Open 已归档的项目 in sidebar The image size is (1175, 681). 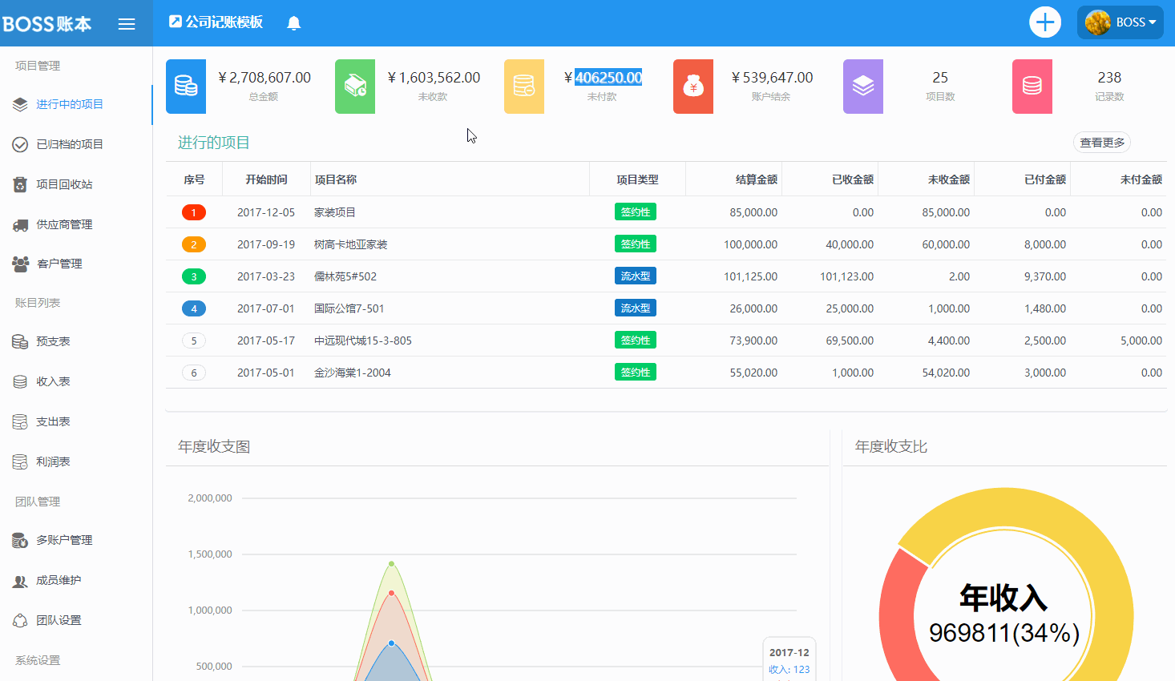[70, 144]
